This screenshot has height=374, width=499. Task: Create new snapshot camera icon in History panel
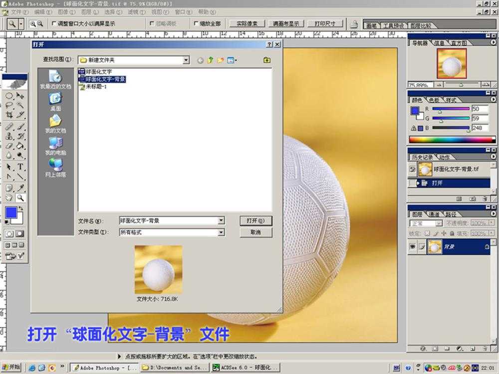(473, 199)
